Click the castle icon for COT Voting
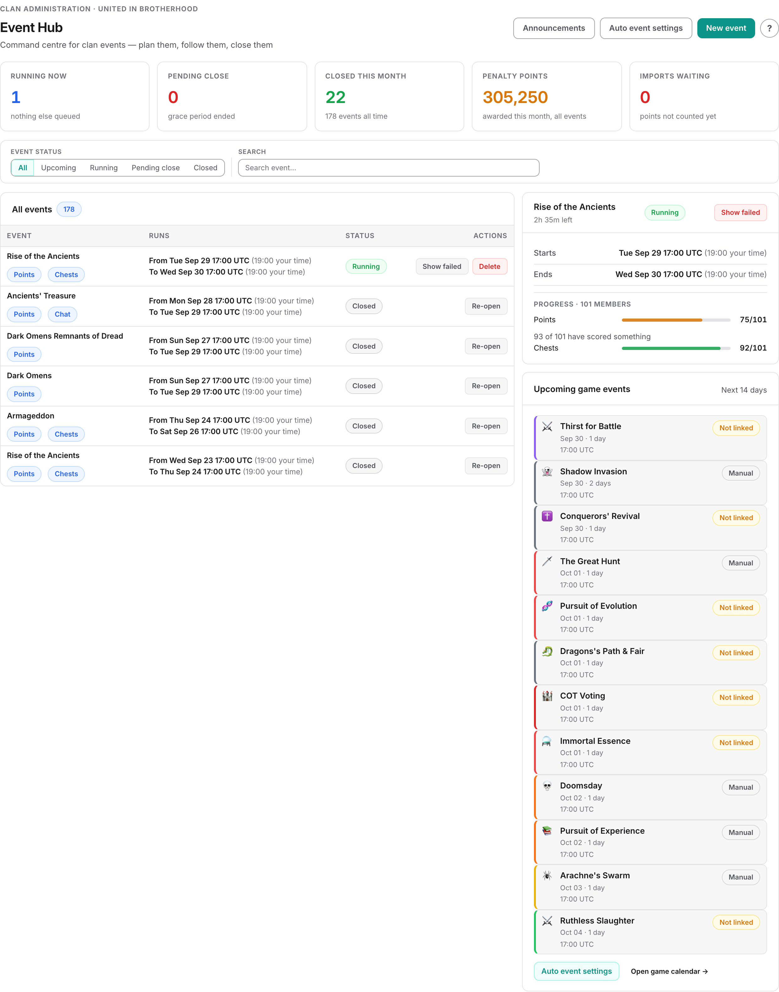The height and width of the screenshot is (992, 779). tap(547, 696)
